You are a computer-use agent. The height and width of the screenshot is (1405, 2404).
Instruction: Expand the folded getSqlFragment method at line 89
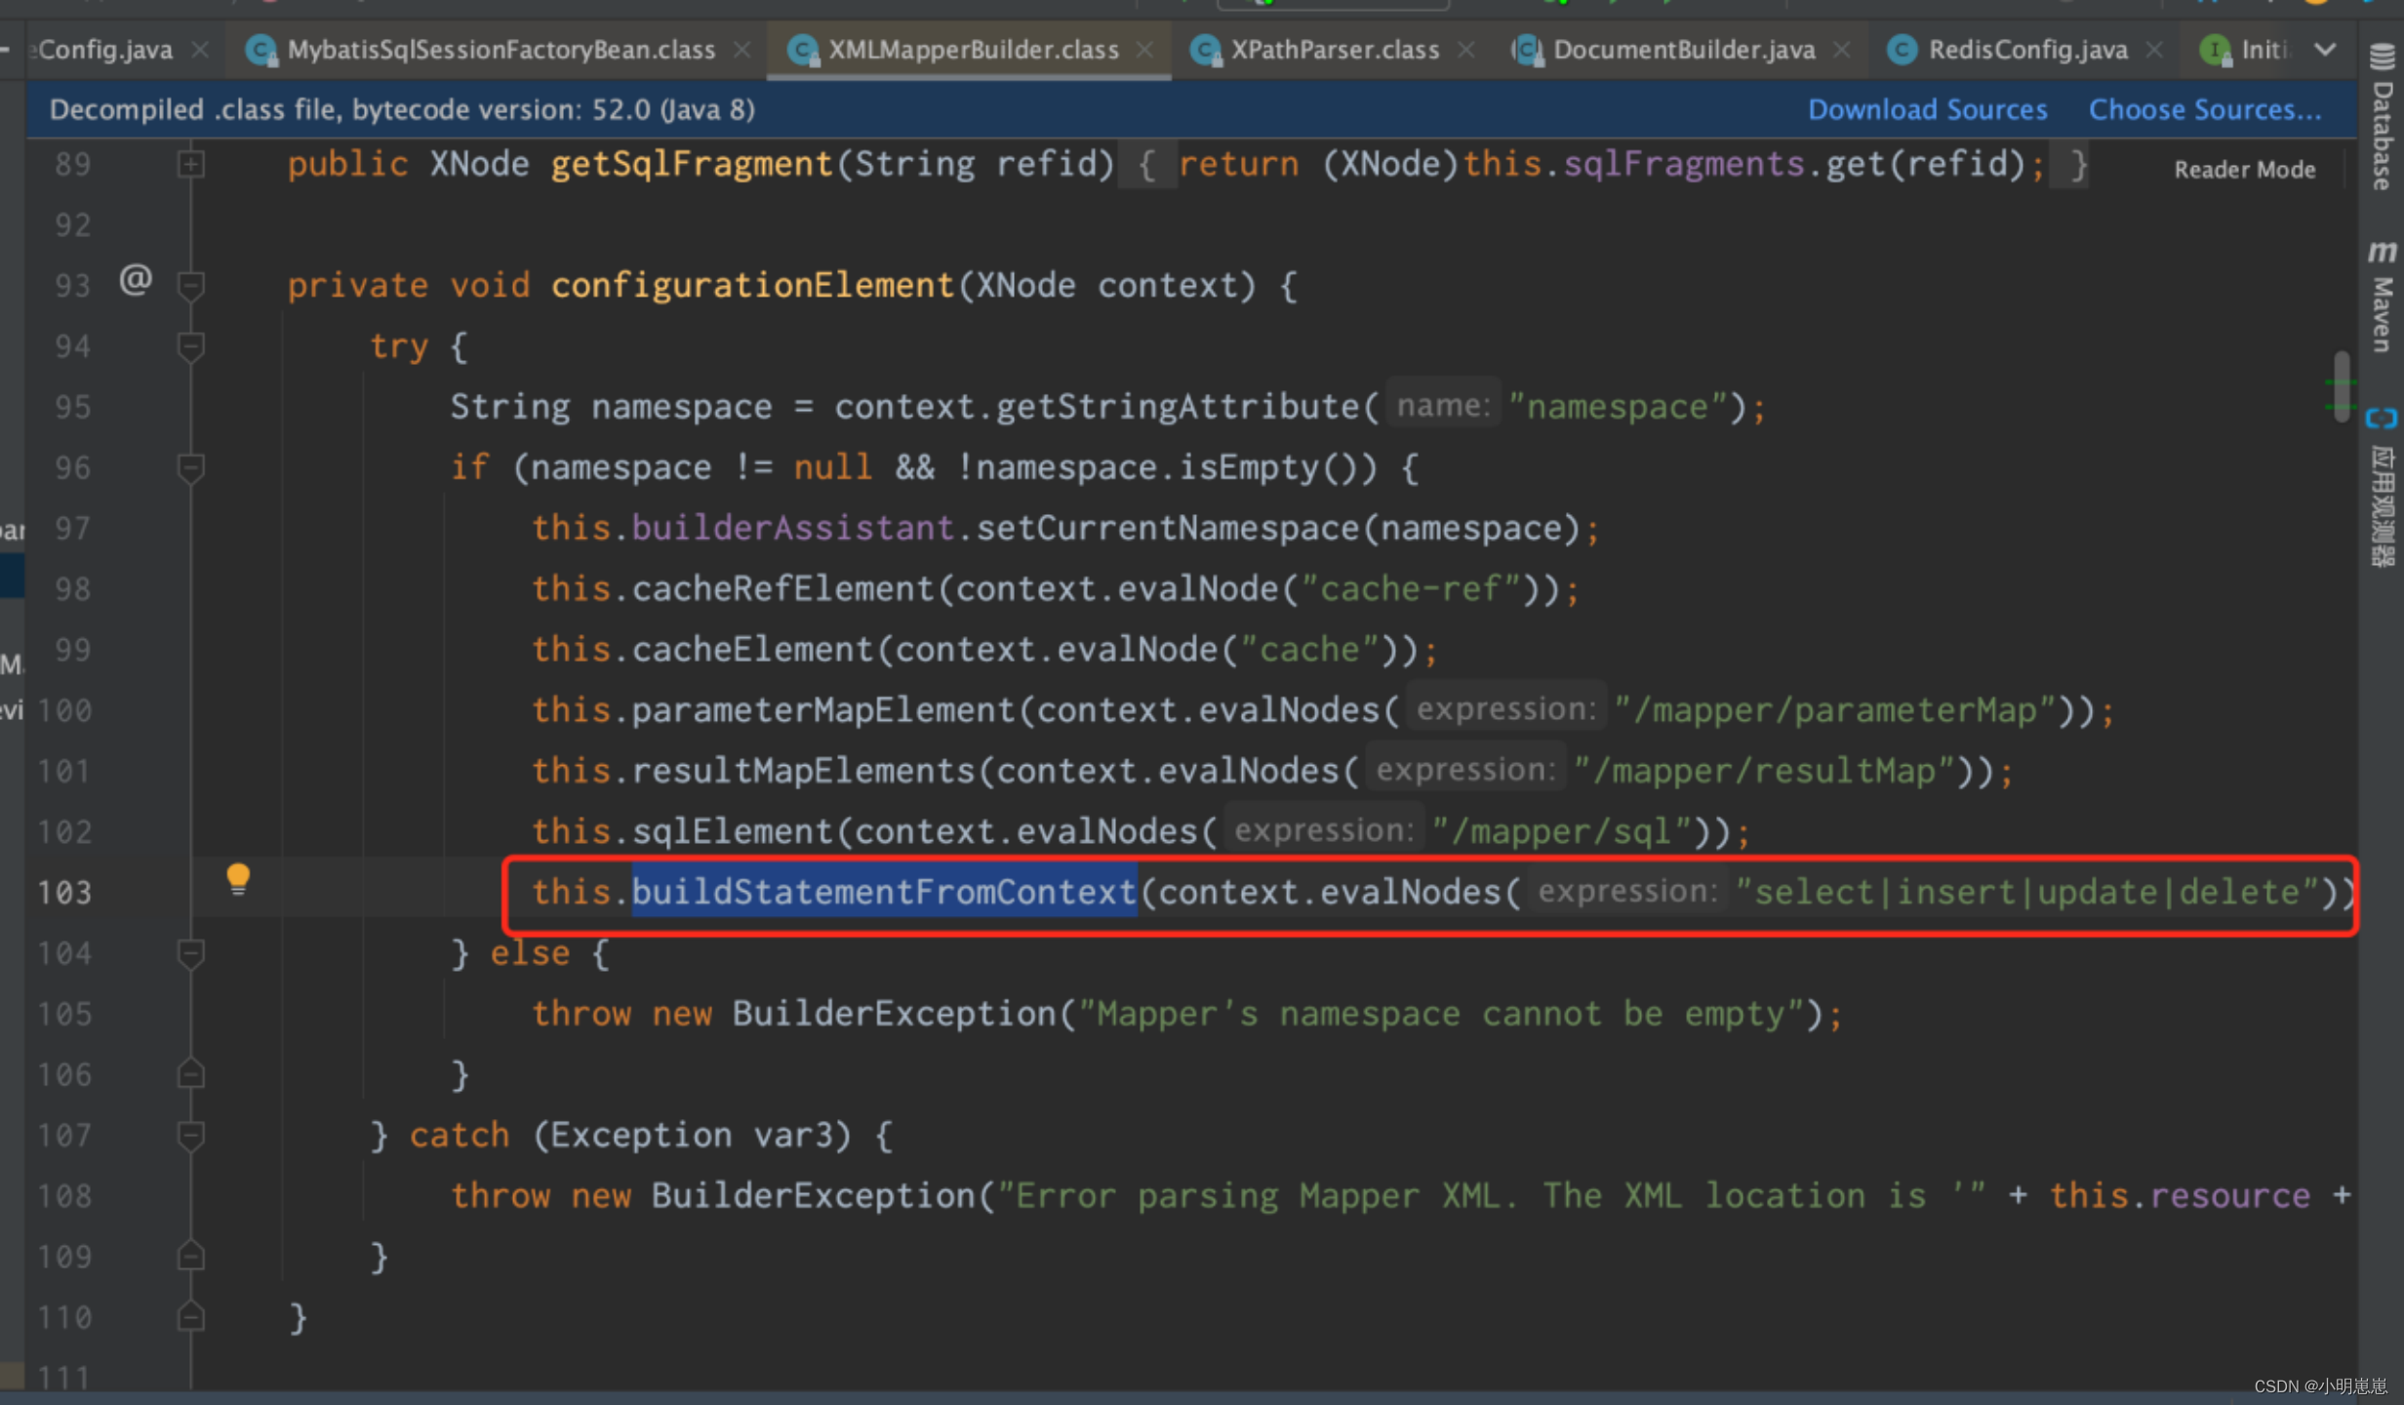[191, 164]
